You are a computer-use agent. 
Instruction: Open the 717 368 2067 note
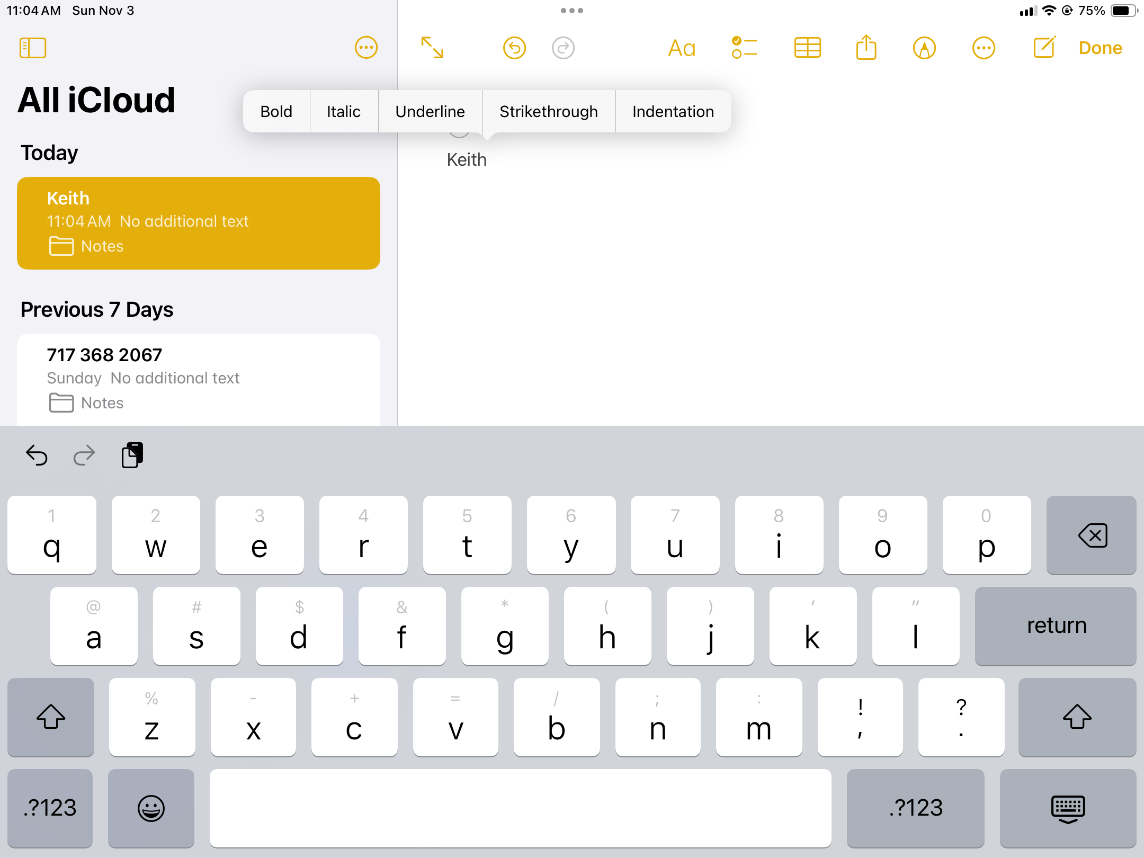(199, 378)
